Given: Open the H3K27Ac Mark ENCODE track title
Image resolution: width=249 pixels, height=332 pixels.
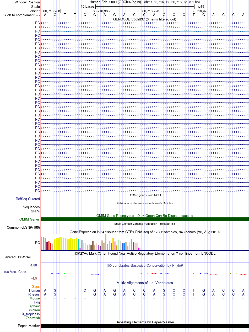Looking at the screenshot, I should tap(145, 254).
